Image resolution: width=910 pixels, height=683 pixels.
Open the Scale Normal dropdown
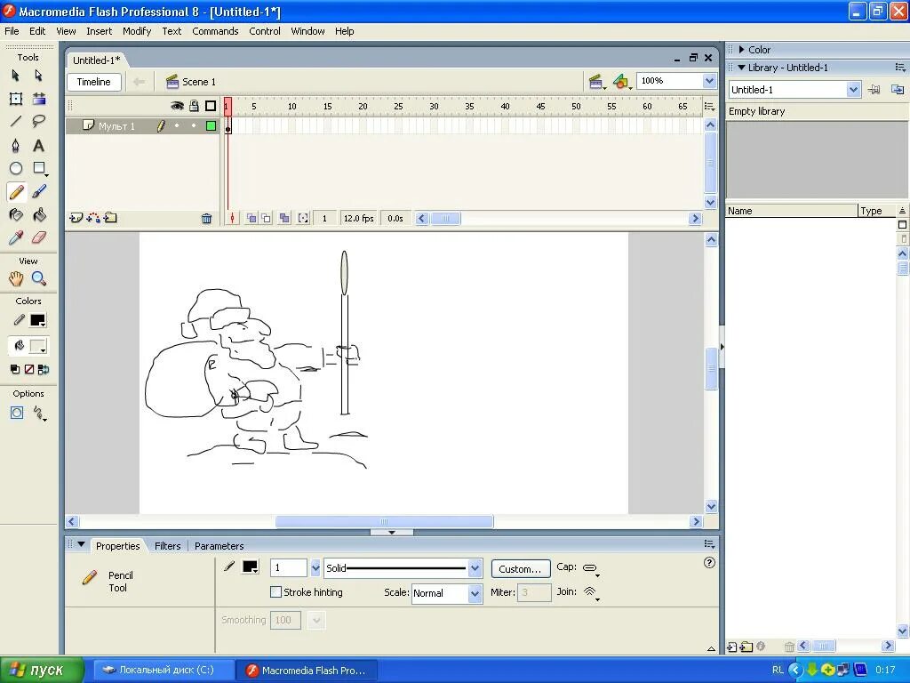point(475,593)
